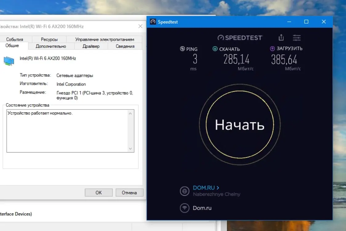Viewport: 346px width, 231px height.
Task: Click Intel Corporation manufacturer text
Action: 71,84
